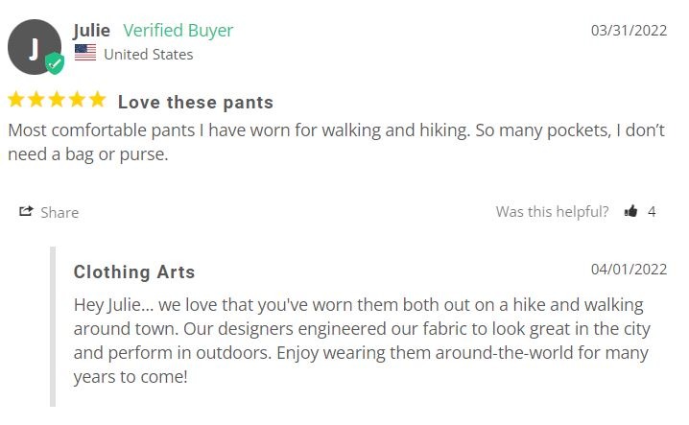Click the helpful vote count 4

(652, 212)
